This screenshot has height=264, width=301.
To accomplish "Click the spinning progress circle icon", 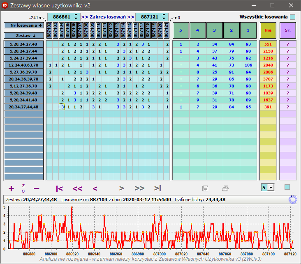I will (293, 200).
